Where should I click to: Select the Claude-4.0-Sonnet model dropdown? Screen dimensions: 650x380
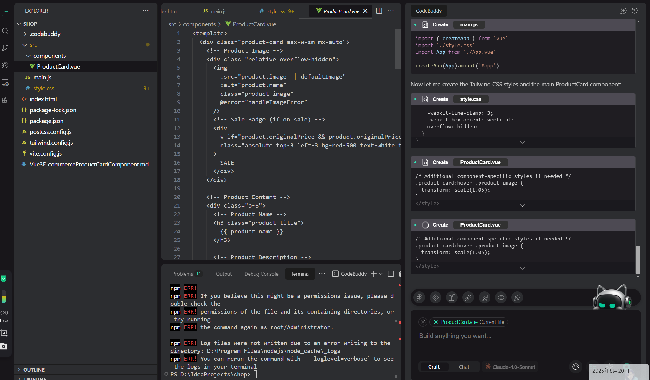point(510,367)
